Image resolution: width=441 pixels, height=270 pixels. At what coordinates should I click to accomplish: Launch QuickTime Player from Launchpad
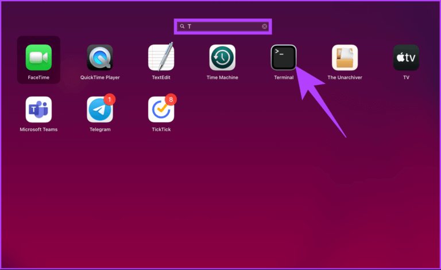tap(100, 57)
